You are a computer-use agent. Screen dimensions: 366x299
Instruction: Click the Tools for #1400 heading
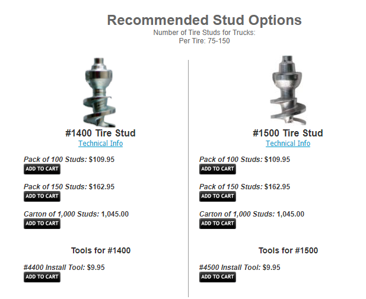(x=101, y=250)
